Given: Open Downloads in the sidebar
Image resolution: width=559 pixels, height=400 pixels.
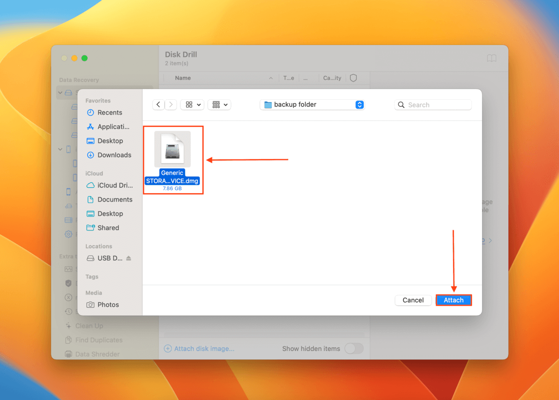Looking at the screenshot, I should [109, 155].
